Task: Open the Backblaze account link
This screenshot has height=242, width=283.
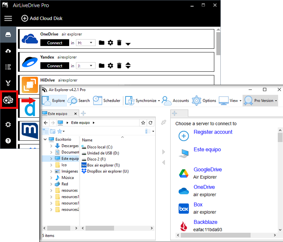Action: click(205, 222)
